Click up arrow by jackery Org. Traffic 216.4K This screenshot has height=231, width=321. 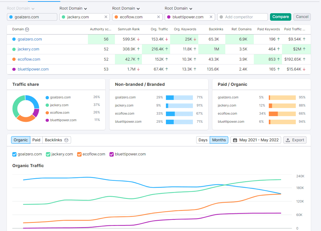pyautogui.click(x=166, y=49)
